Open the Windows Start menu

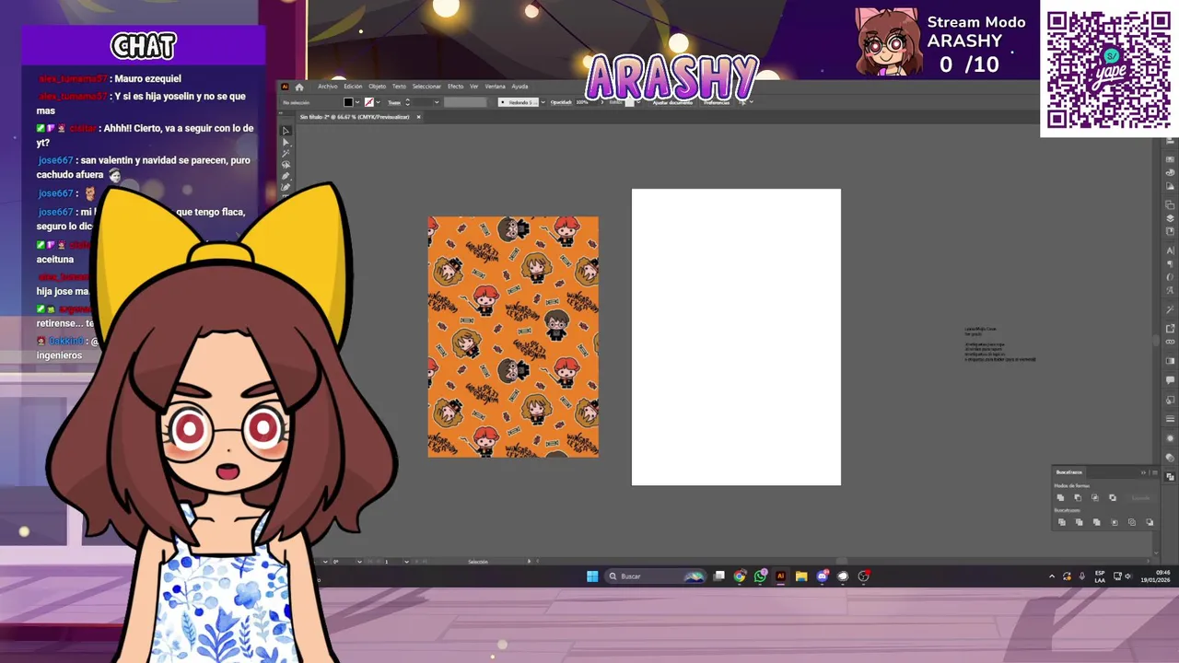click(592, 576)
